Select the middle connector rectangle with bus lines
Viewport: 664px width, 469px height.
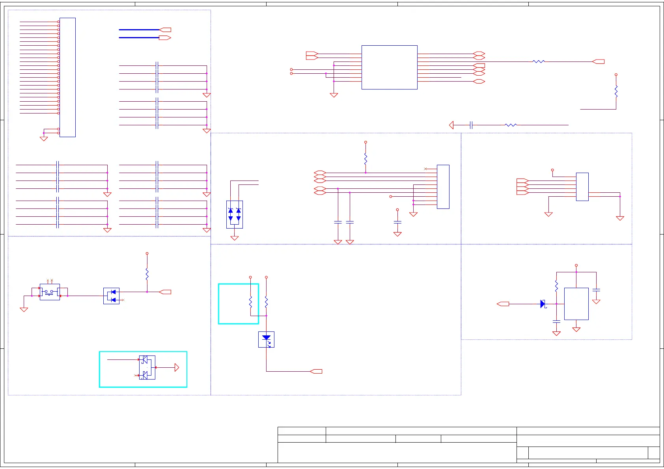click(443, 186)
